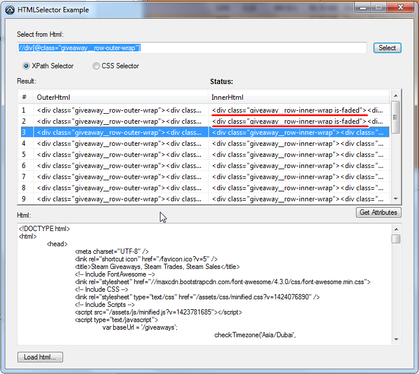Viewport: 419px width, 374px height.
Task: Click the Load html... button
Action: 40,357
